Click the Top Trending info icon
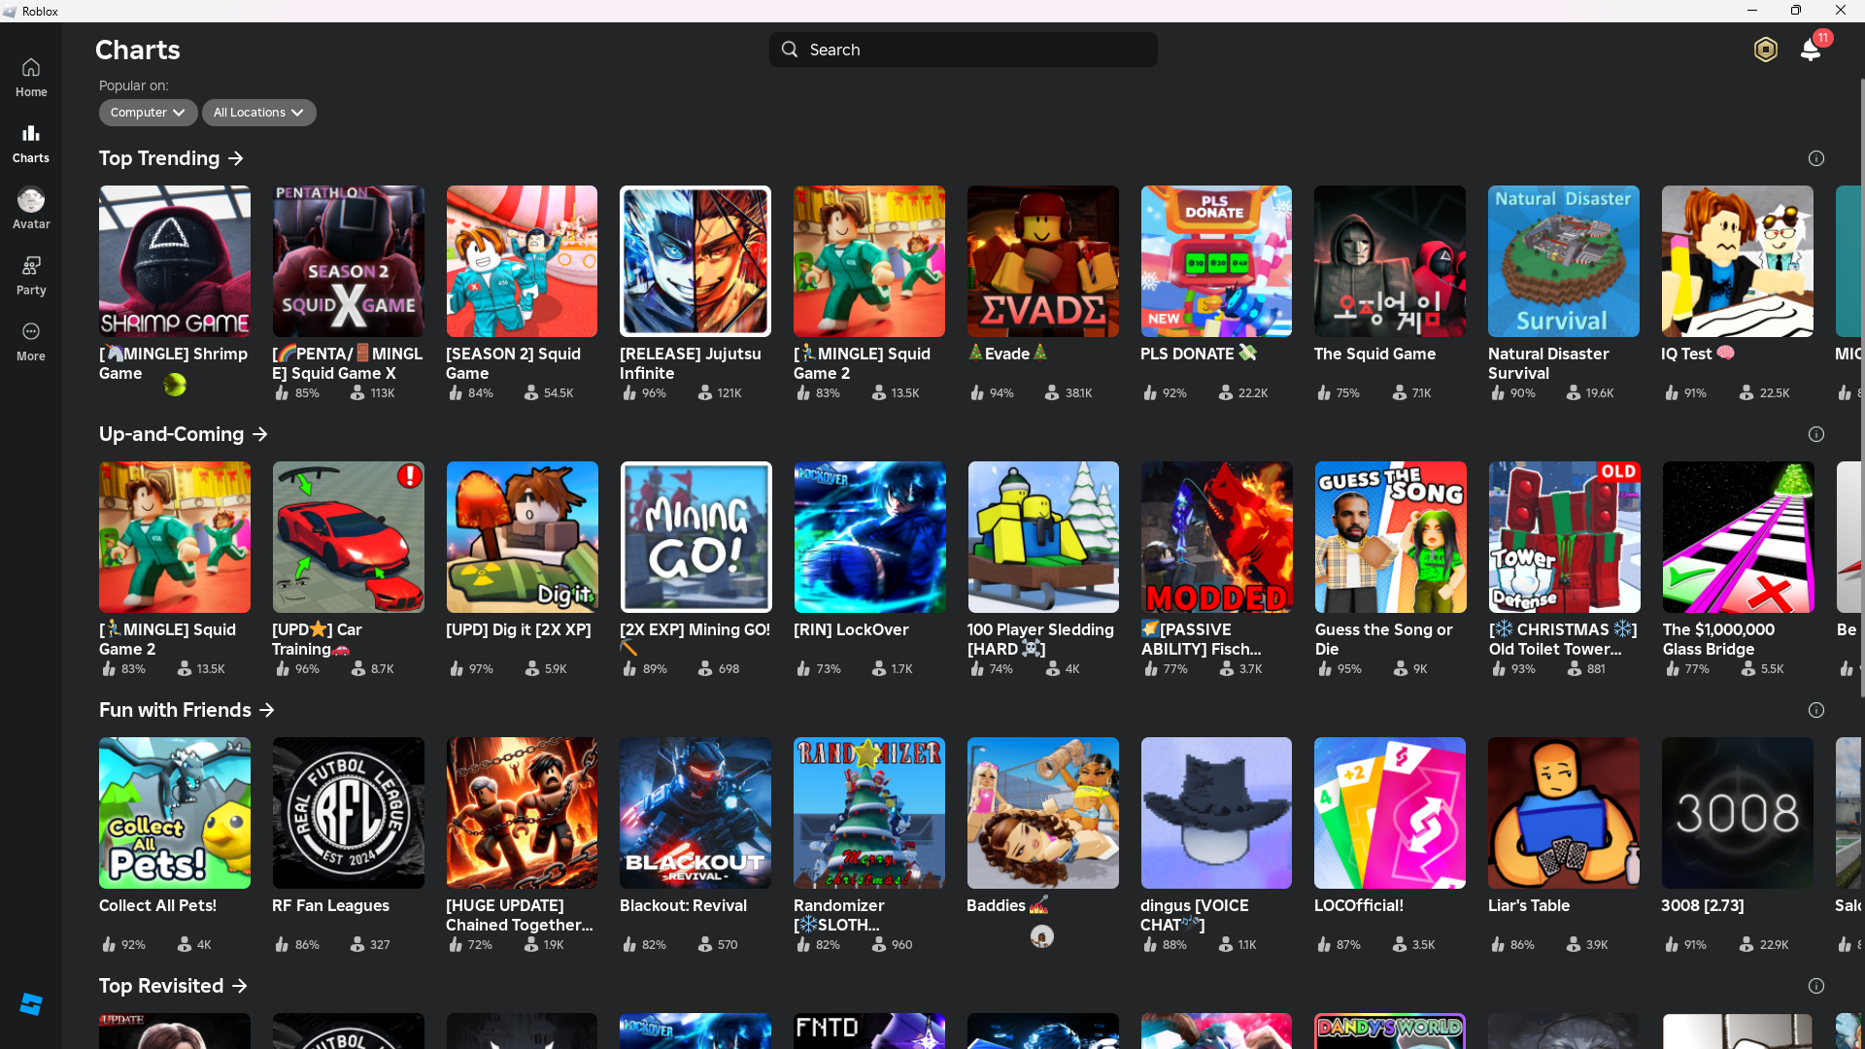 tap(1815, 158)
